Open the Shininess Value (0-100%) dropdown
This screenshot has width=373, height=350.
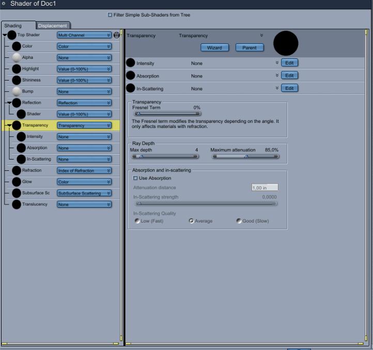pyautogui.click(x=84, y=81)
